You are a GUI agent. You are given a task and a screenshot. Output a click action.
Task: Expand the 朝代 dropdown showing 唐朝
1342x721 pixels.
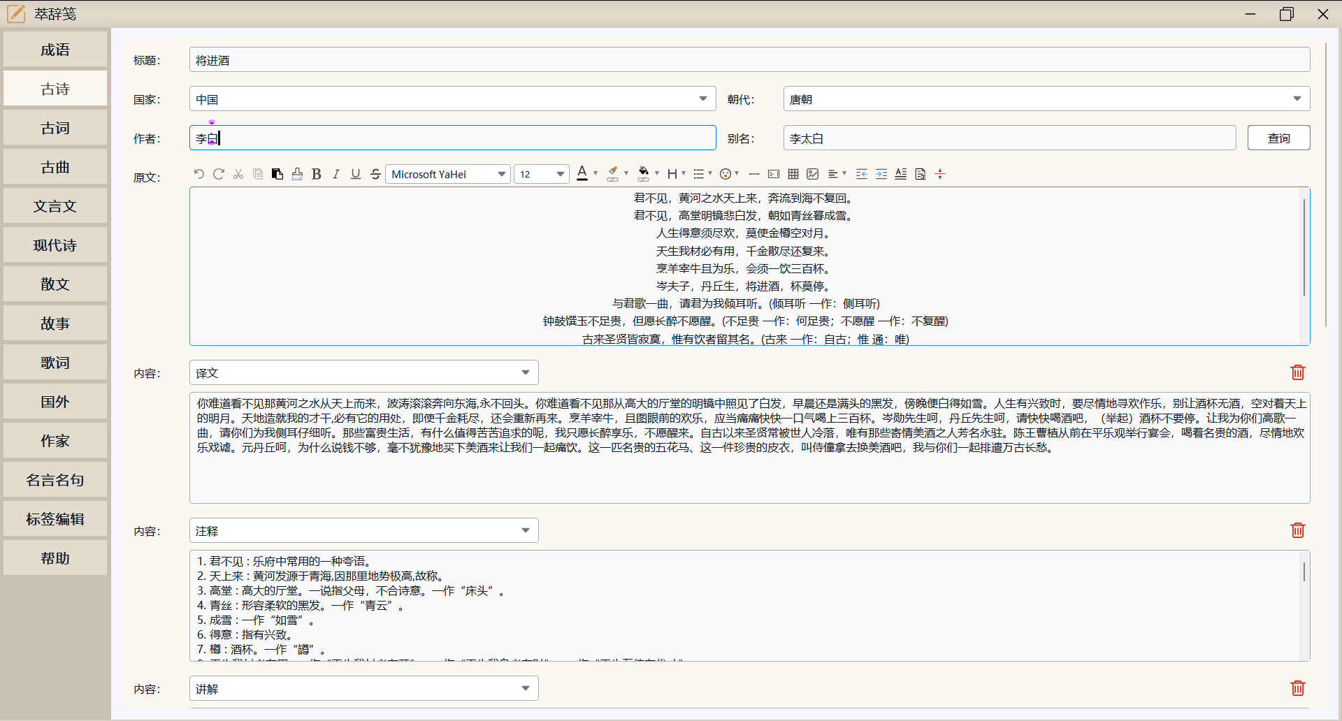[1046, 99]
